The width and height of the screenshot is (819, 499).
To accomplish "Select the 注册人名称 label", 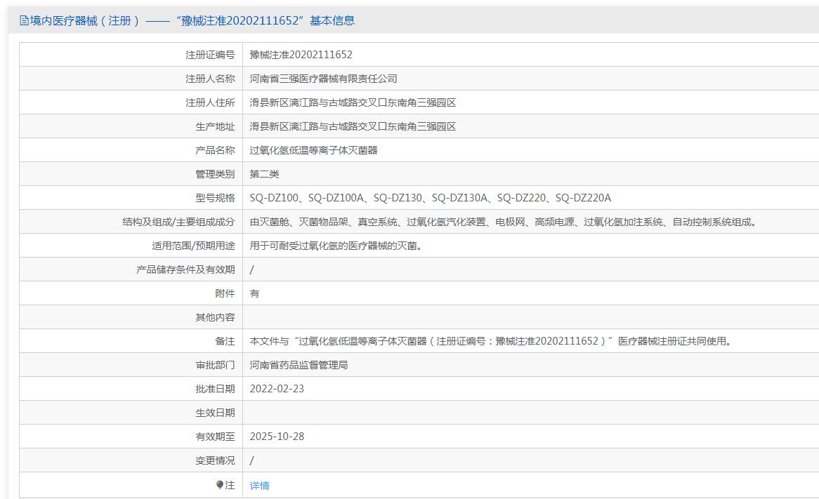I will tap(210, 79).
